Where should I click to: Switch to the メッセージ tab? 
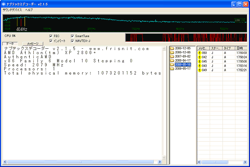coord(32,43)
